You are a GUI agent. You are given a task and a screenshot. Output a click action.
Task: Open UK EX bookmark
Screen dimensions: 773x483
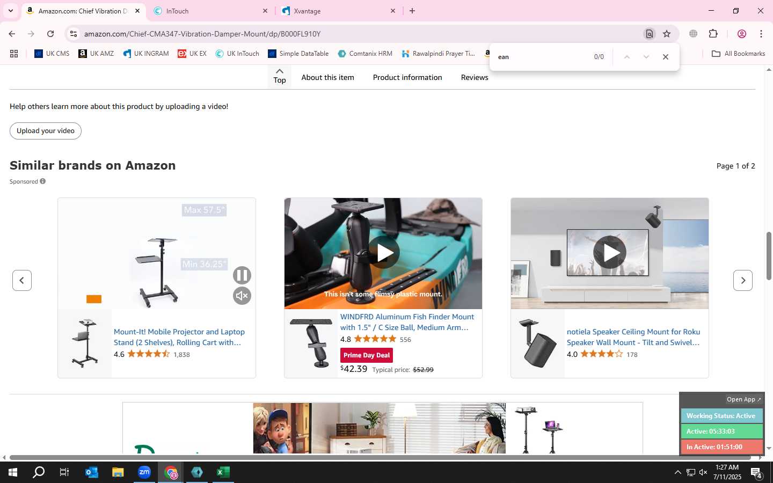click(x=192, y=54)
